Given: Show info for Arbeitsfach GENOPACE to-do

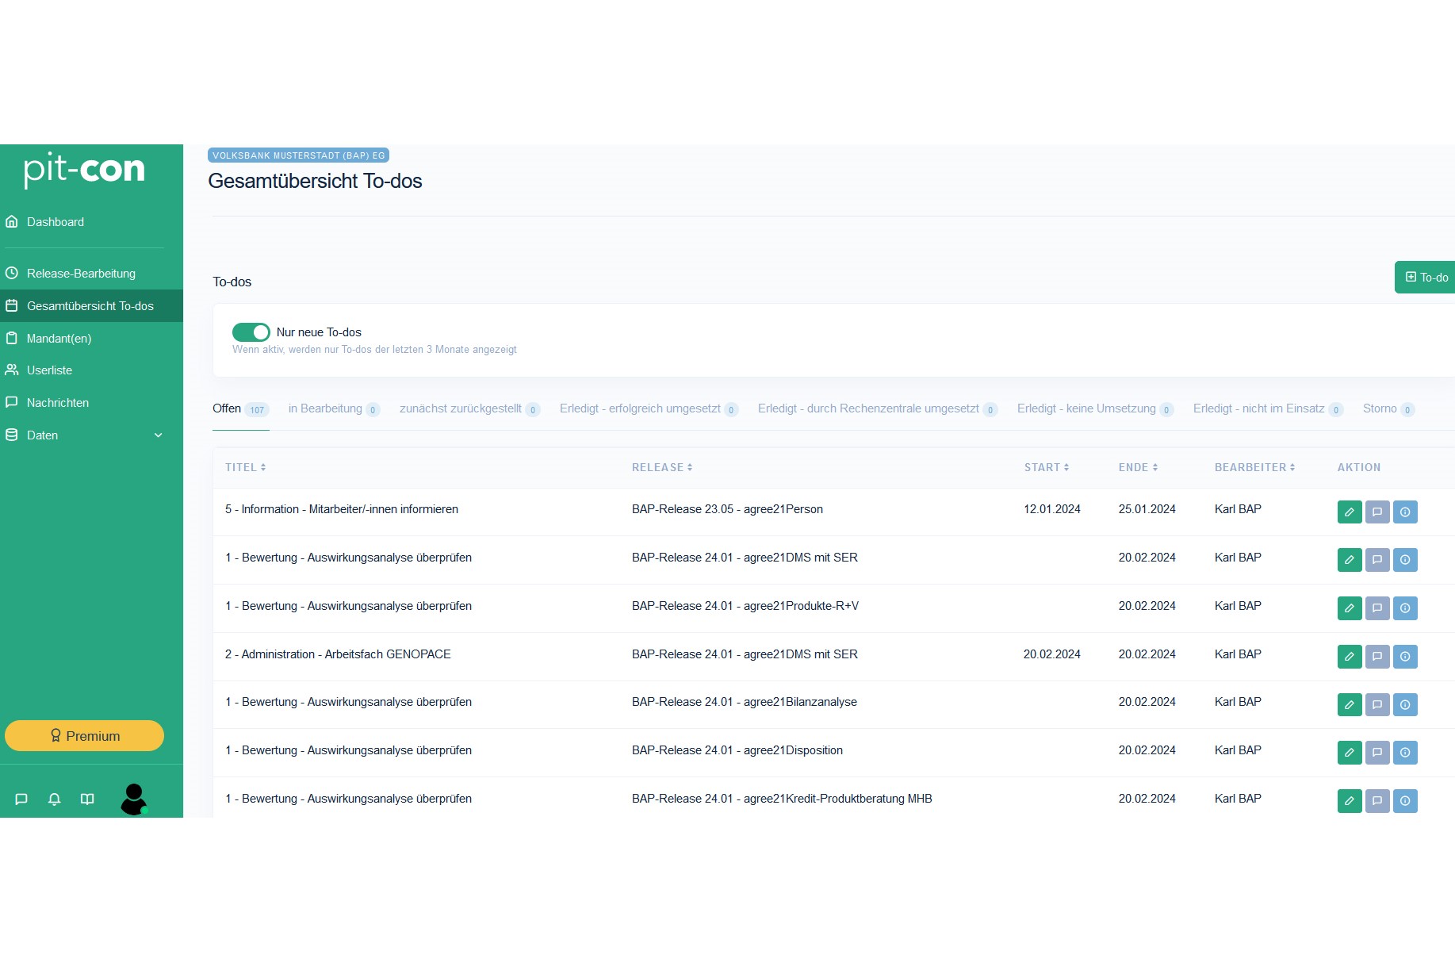Looking at the screenshot, I should click(x=1405, y=657).
